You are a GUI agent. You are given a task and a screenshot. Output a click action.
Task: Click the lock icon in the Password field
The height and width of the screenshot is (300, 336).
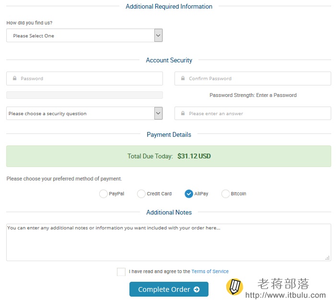coord(14,78)
